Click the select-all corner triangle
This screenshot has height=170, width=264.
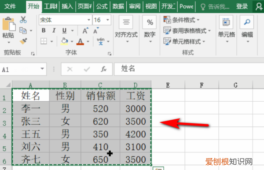(8, 85)
